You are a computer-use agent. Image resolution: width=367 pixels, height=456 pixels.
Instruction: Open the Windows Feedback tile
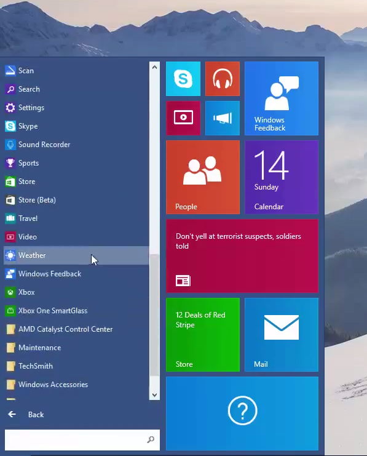tap(282, 98)
